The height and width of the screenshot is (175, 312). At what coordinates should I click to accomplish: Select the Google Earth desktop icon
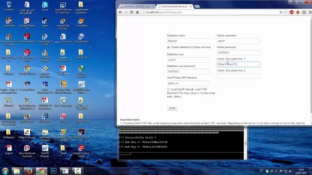coord(81,38)
